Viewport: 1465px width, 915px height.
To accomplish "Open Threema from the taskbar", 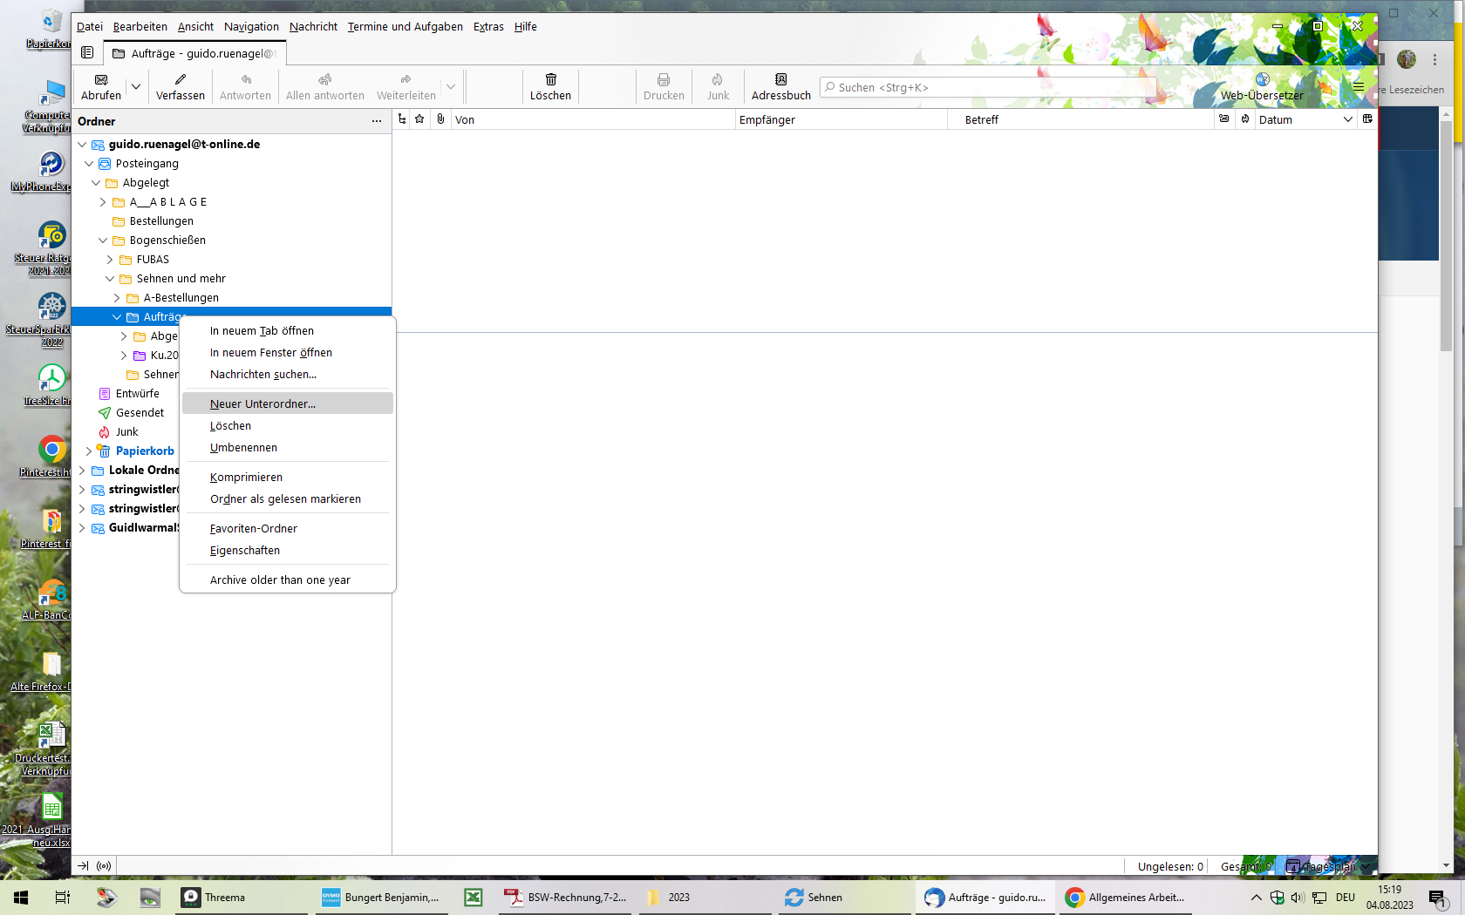I will [x=242, y=898].
